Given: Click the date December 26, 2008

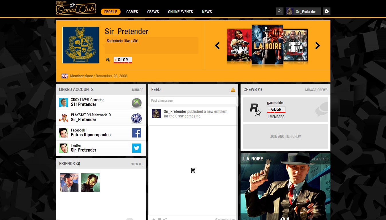Looking at the screenshot, I should [111, 76].
